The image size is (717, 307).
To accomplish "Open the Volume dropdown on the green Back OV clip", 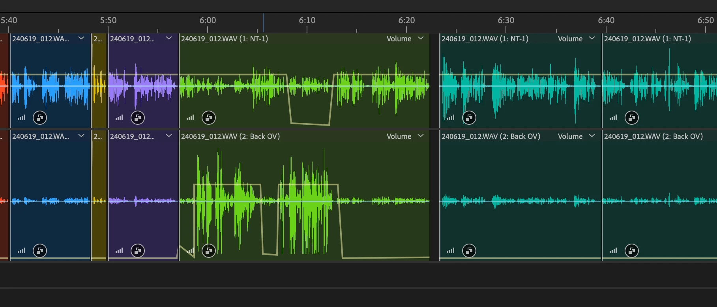I will [x=405, y=136].
